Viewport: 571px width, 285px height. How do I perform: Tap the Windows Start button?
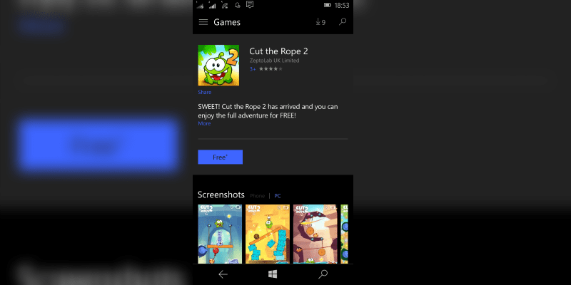273,274
